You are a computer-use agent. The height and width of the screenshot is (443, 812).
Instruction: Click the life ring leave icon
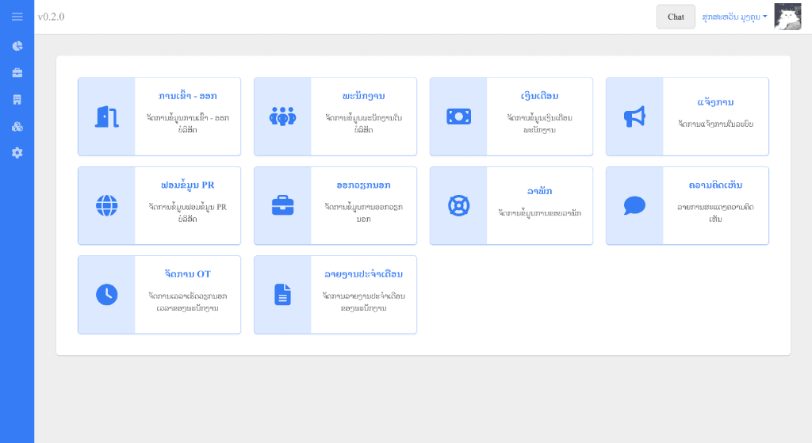pos(459,205)
